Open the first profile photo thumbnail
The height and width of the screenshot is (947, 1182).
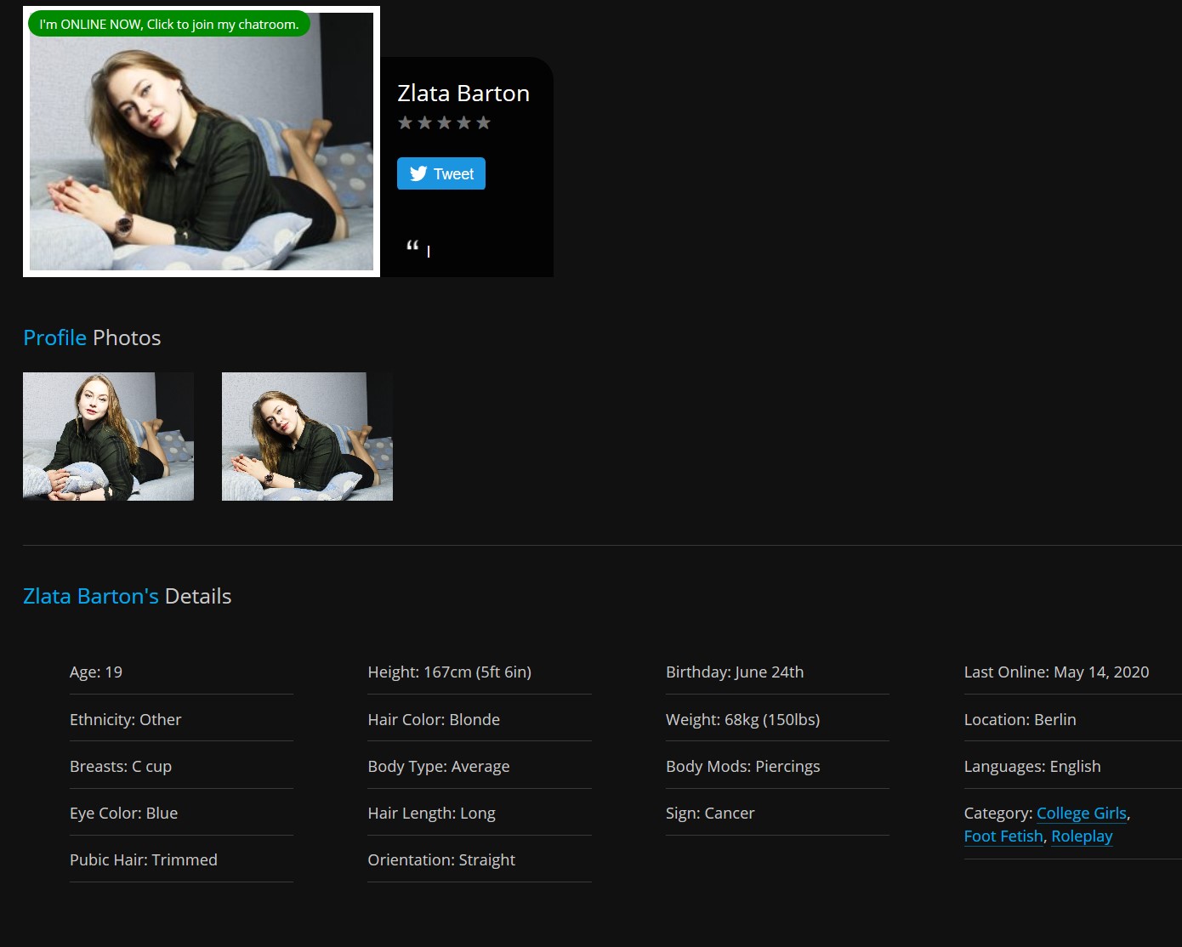(x=108, y=436)
